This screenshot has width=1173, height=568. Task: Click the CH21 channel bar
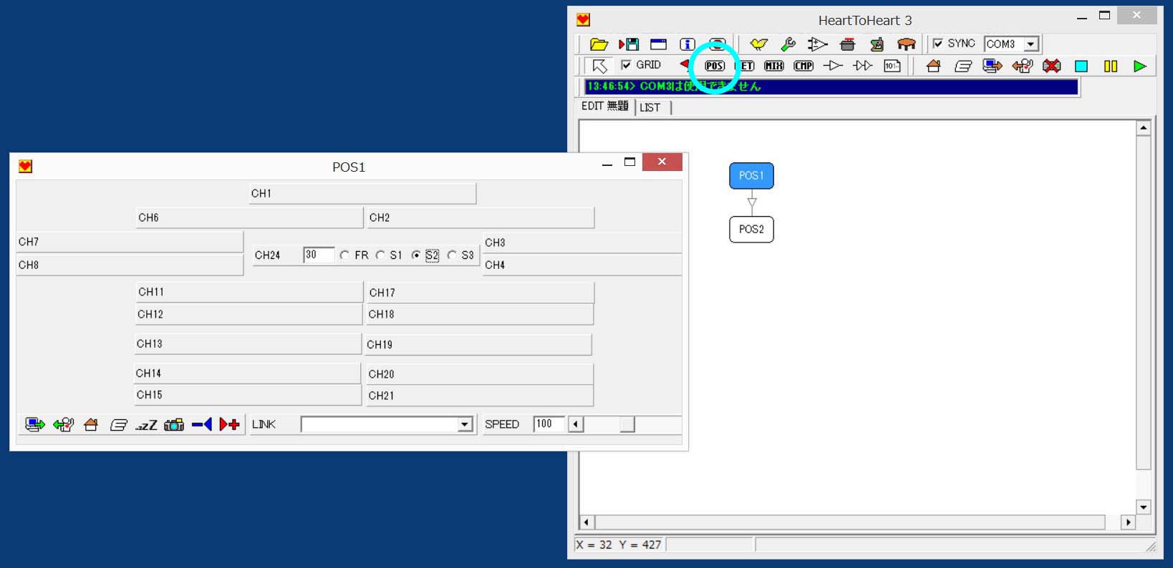tap(481, 396)
